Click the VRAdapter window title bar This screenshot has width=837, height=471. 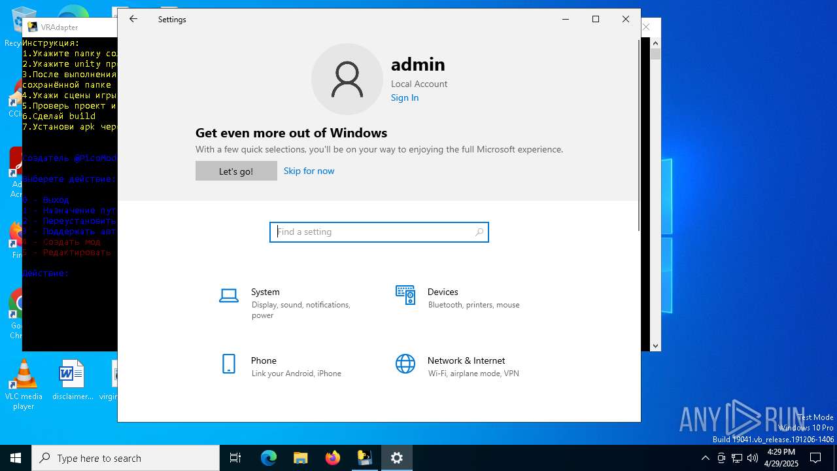(x=70, y=27)
